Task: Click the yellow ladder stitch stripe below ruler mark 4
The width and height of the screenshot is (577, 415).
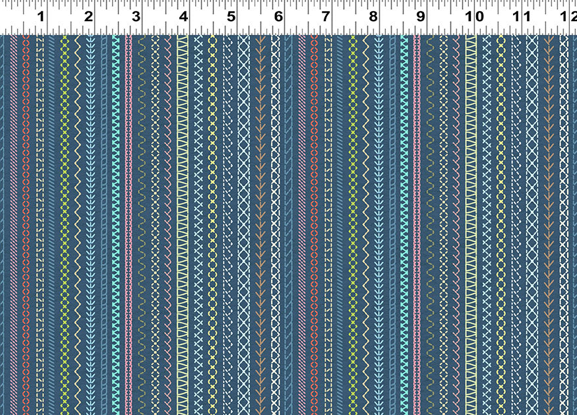Action: (x=182, y=198)
